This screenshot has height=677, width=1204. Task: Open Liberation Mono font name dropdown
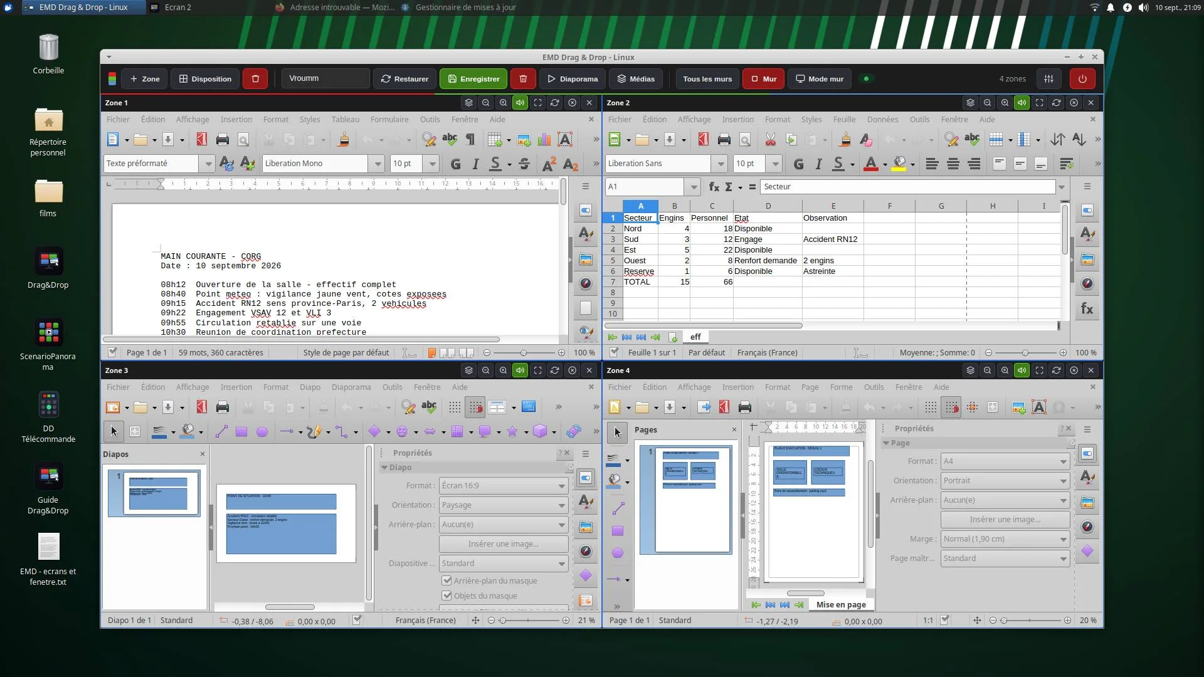[x=377, y=164]
